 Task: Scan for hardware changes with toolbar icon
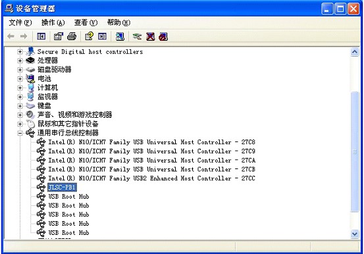coord(120,36)
